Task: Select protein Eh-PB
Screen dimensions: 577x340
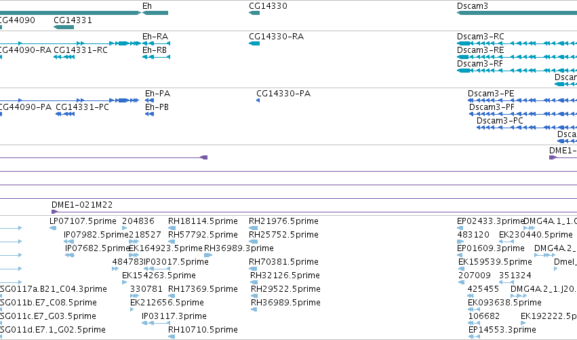Action: point(149,114)
